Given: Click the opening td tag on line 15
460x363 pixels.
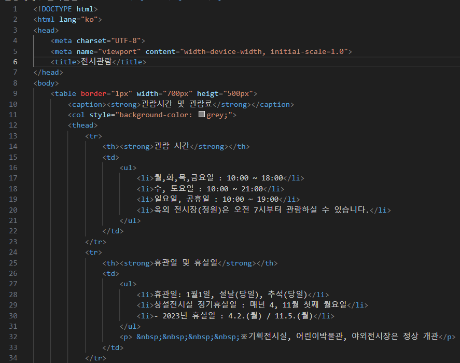Looking at the screenshot, I should coord(110,158).
